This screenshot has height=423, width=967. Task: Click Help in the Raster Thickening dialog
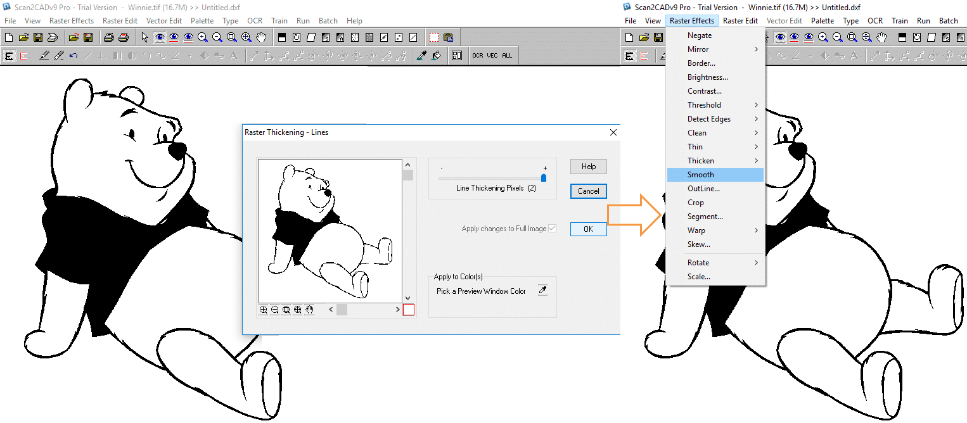[x=588, y=166]
